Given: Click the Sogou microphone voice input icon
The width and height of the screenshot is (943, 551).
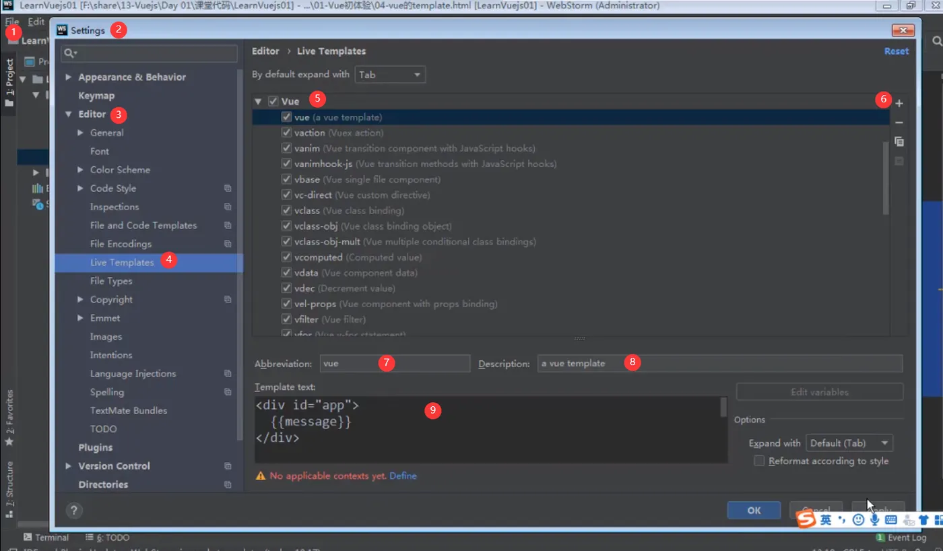Looking at the screenshot, I should point(875,519).
